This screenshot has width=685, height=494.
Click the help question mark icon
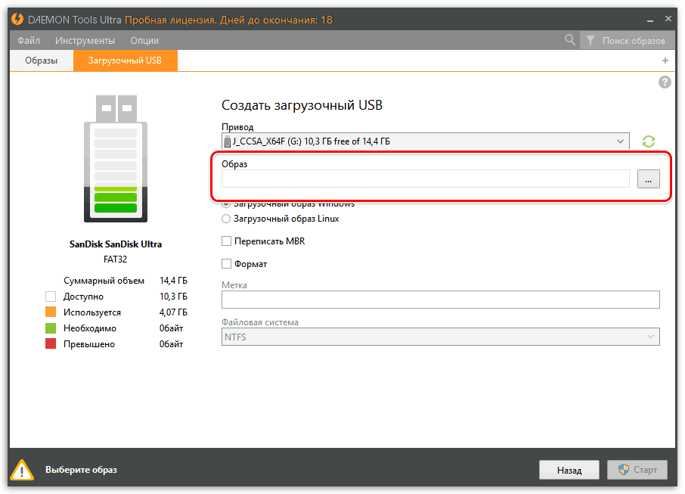click(665, 82)
